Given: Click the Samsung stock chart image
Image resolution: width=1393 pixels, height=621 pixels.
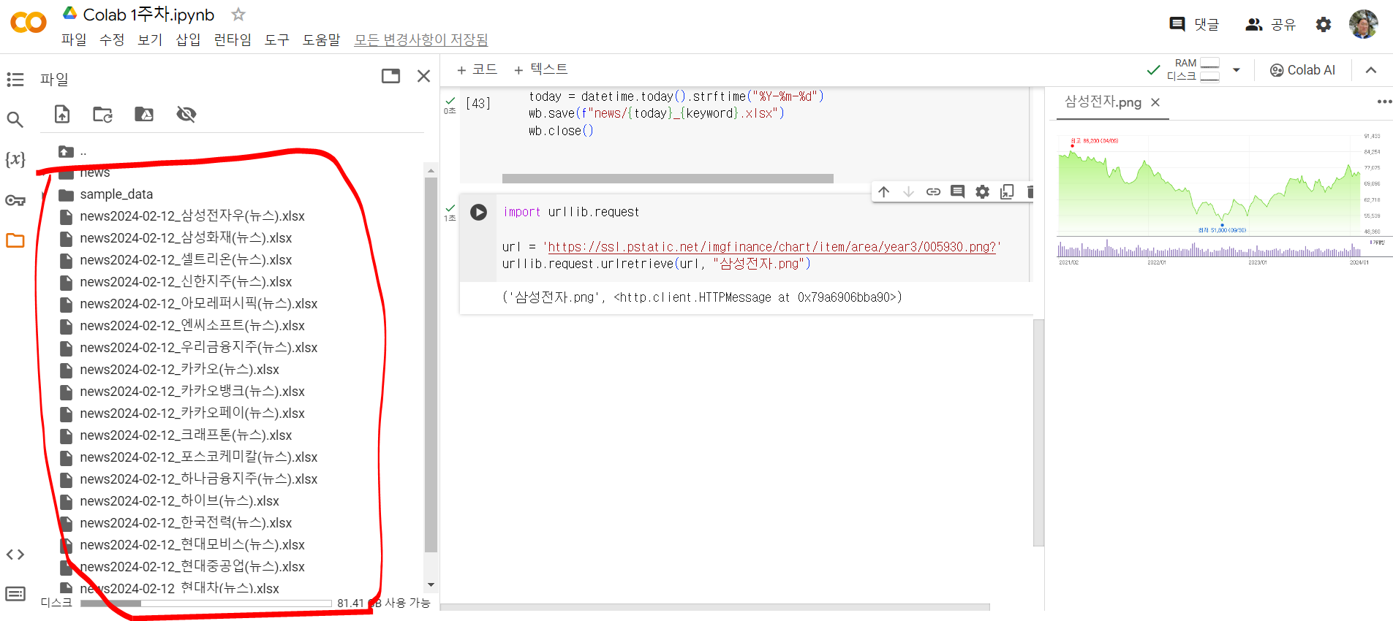Looking at the screenshot, I should 1221,199.
